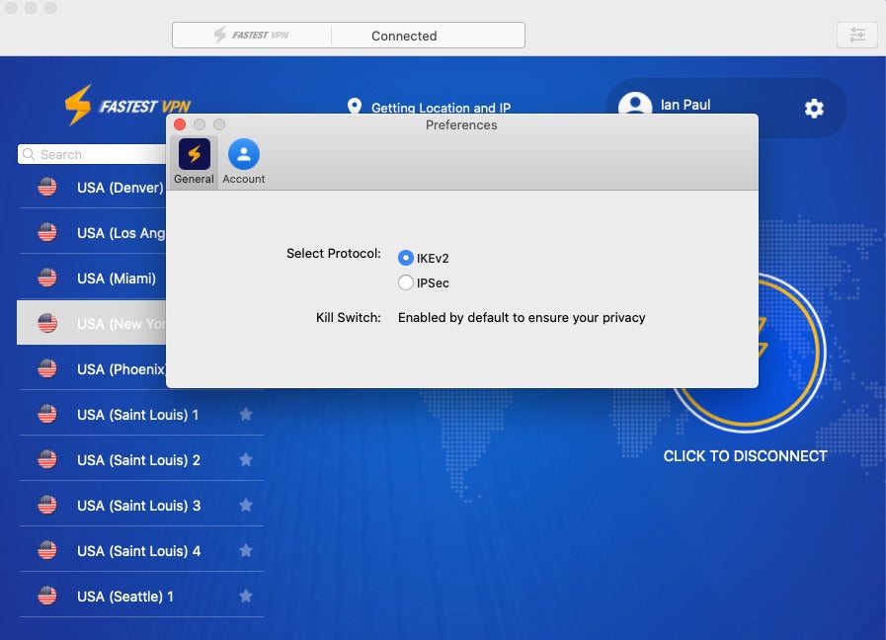Focus the server Search field
Image resolution: width=886 pixels, height=640 pixels.
(x=92, y=154)
